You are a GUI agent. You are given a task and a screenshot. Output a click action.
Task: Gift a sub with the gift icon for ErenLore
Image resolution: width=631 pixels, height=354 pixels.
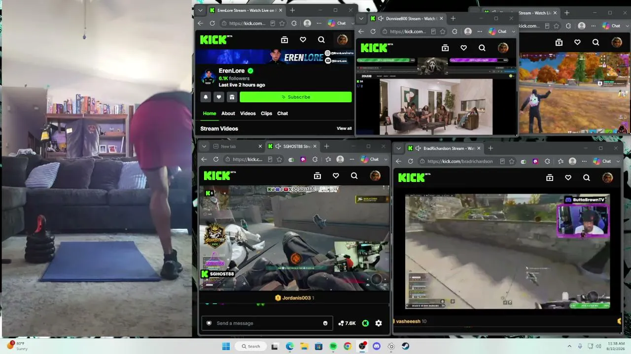(x=232, y=97)
